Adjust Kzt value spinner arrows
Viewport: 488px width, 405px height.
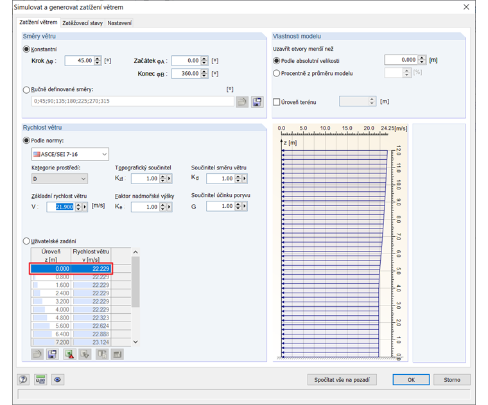[162, 178]
